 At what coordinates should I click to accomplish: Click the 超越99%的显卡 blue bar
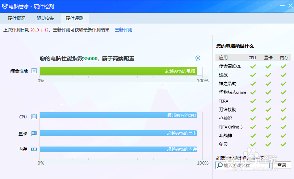click(118, 133)
